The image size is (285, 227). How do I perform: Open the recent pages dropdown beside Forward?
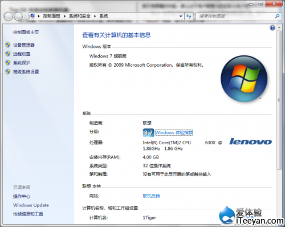coord(25,17)
